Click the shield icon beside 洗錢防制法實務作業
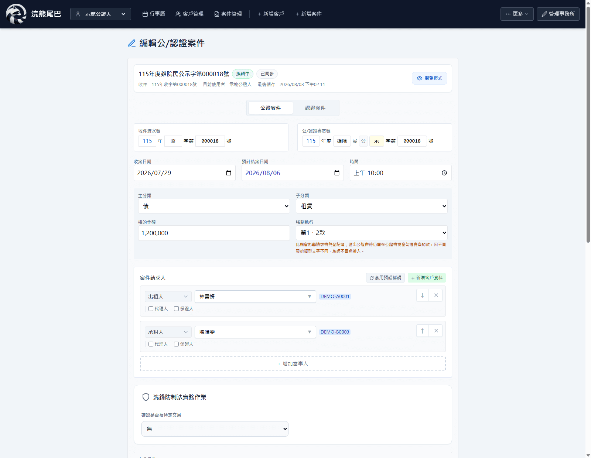 (146, 397)
